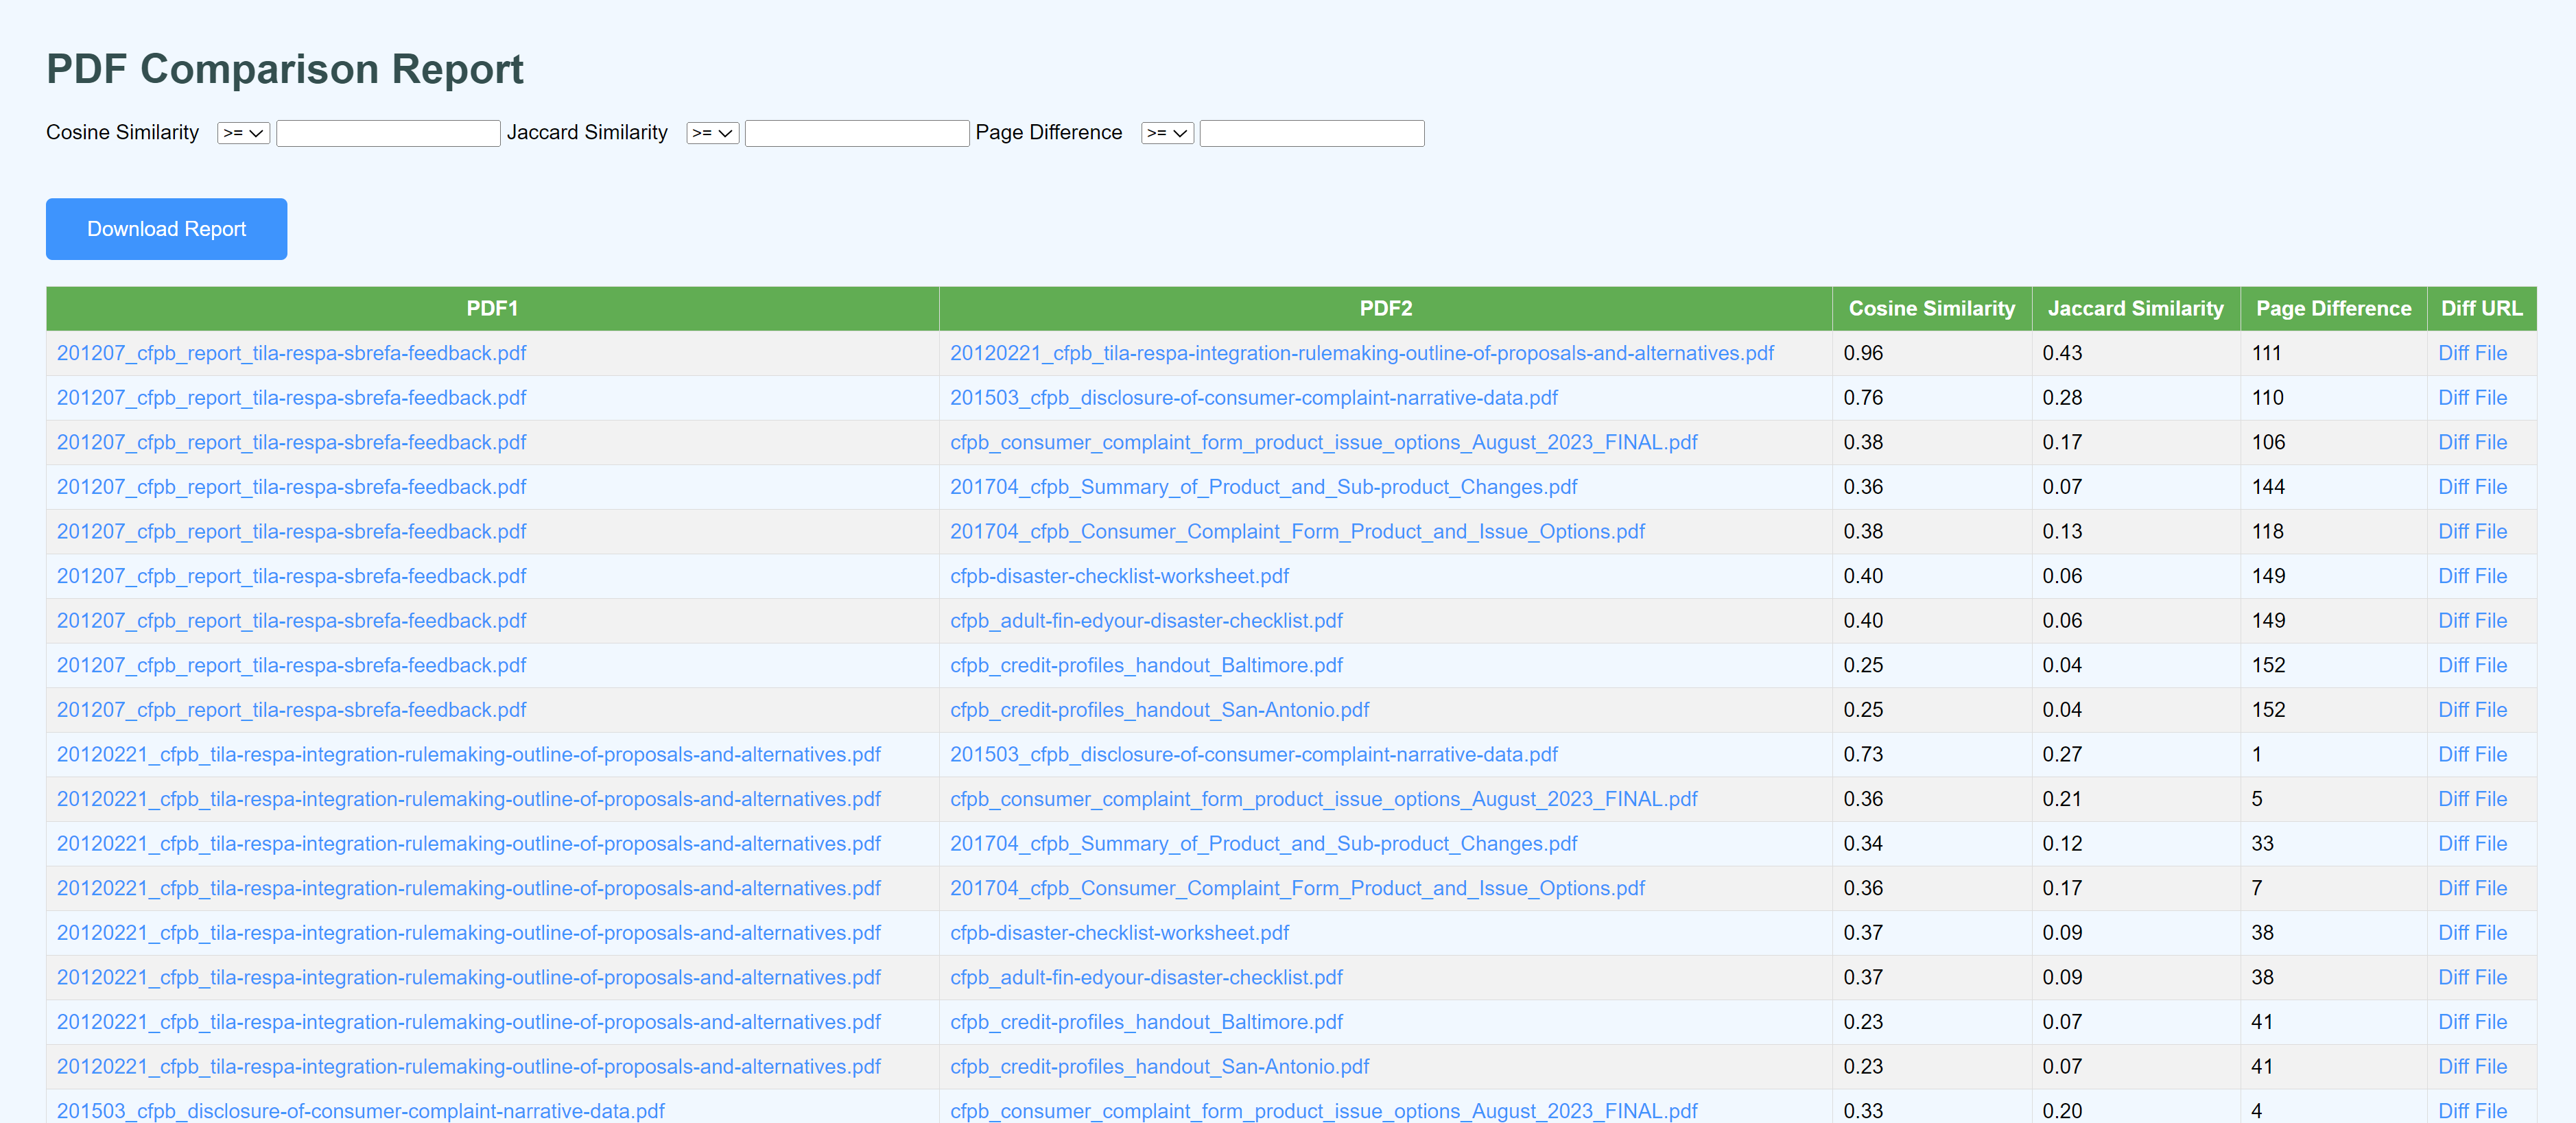
Task: Click the PDF2 column header to sort
Action: tap(1385, 309)
